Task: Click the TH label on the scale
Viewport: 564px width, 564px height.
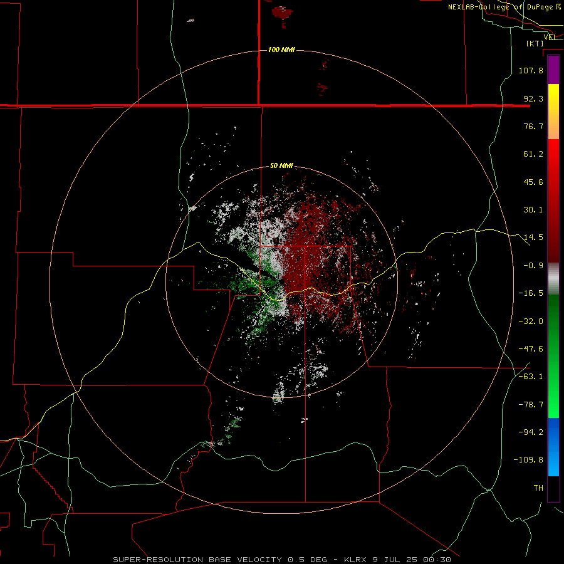Action: click(538, 488)
